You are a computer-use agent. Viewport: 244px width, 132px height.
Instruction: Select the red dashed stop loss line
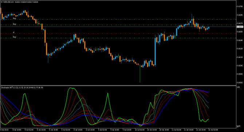point(118,33)
